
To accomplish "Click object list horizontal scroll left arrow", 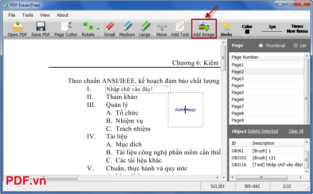I will click(x=232, y=177).
